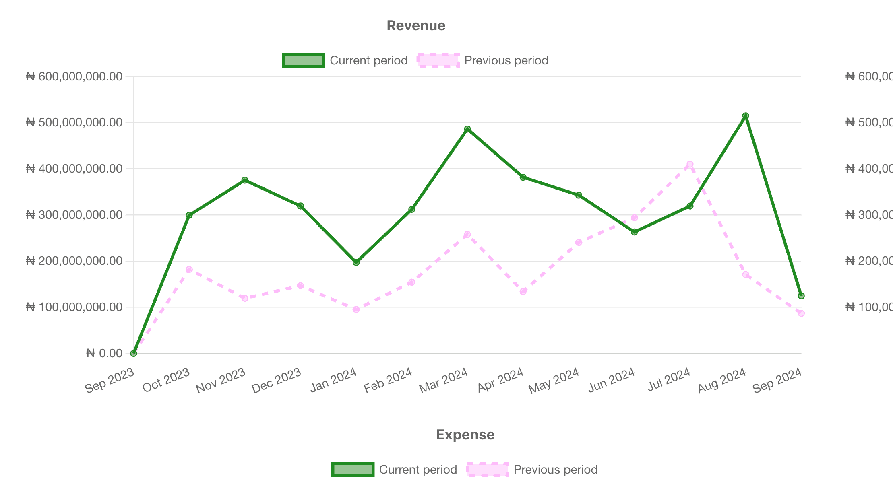
Task: Click the Jun 2024 axis label
Action: tap(612, 380)
